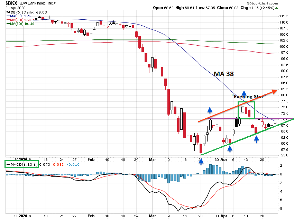The height and width of the screenshot is (219, 294).
Task: Click the blue MACD histogram value -0.010
Action: pos(73,164)
